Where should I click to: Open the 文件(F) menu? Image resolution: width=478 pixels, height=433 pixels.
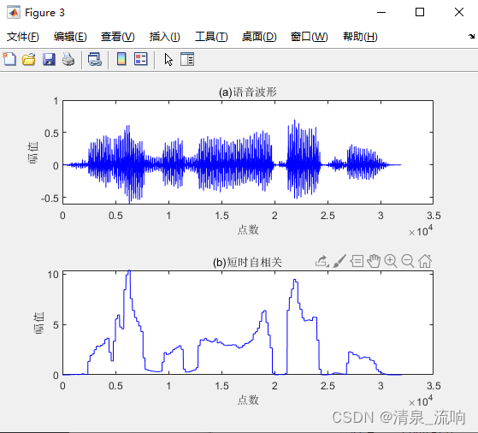pos(23,37)
